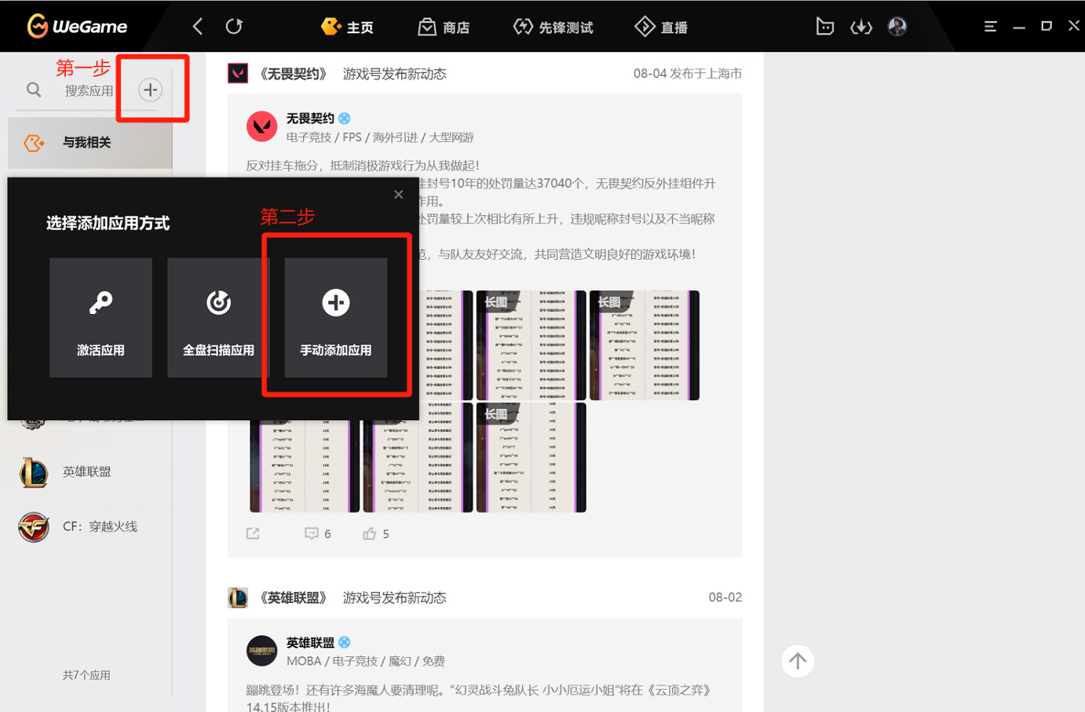Switch to the 商店 tab
The width and height of the screenshot is (1085, 712).
[x=444, y=27]
